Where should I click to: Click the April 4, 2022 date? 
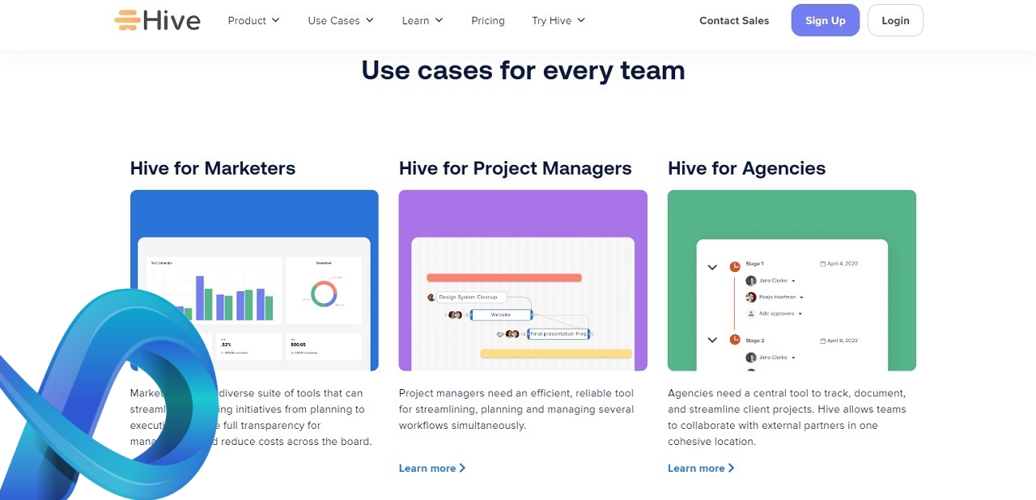[839, 264]
